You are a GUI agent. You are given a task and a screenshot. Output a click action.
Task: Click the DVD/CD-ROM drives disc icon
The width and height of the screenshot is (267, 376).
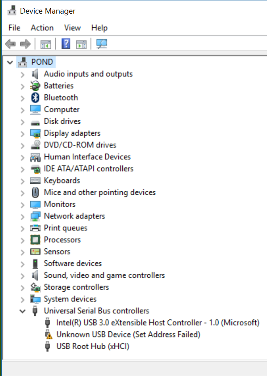(36, 145)
